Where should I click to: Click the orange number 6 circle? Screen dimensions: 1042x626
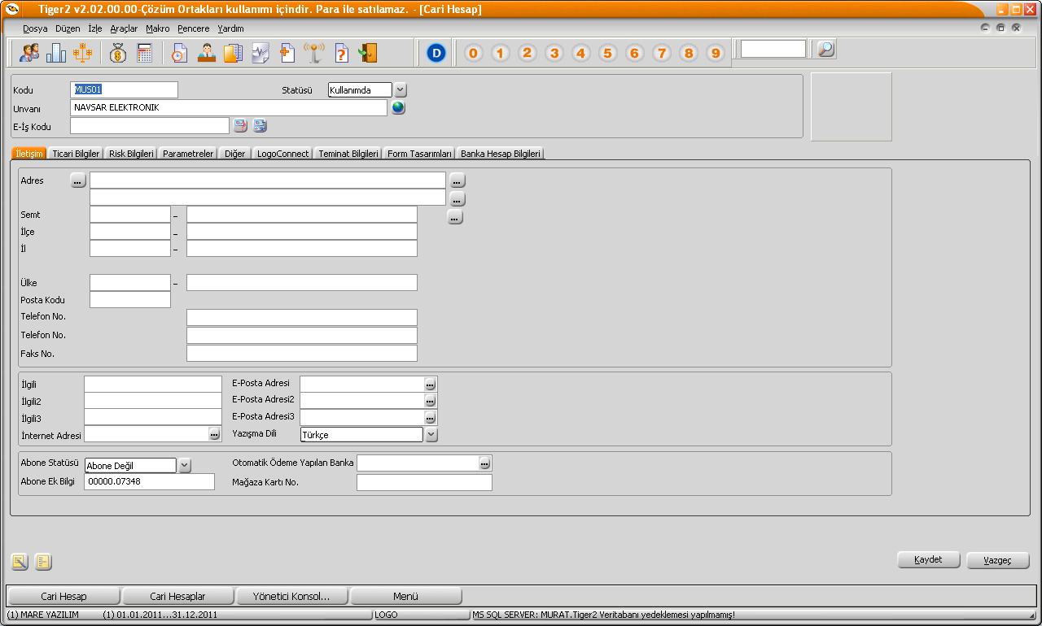(x=635, y=53)
